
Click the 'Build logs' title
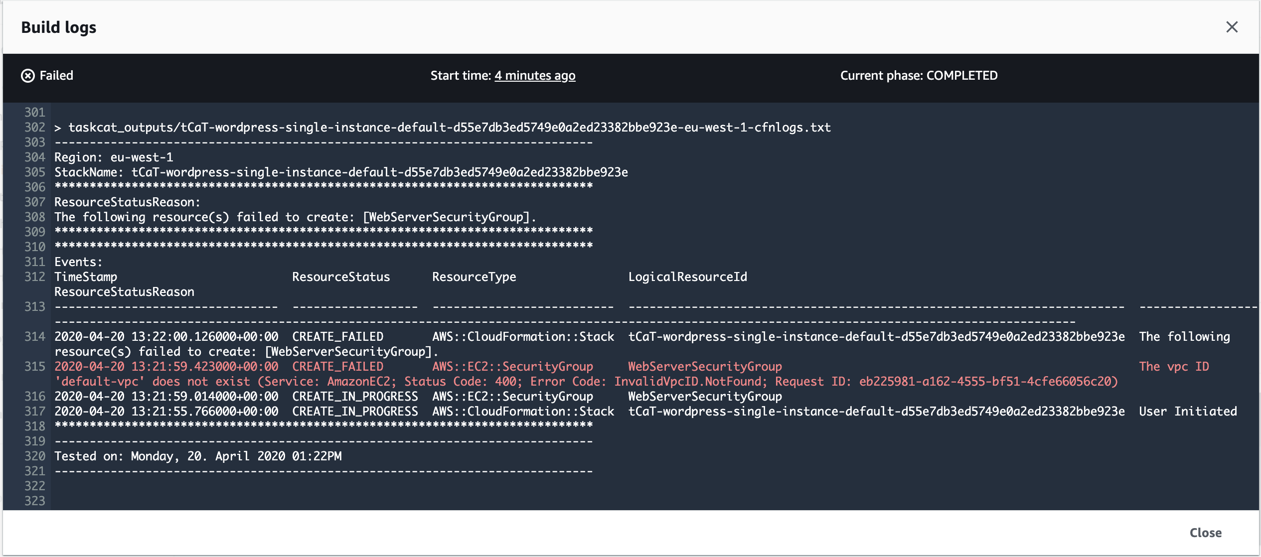click(x=59, y=27)
